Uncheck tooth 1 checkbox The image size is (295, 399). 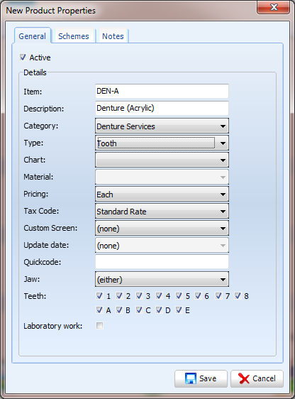coord(99,295)
